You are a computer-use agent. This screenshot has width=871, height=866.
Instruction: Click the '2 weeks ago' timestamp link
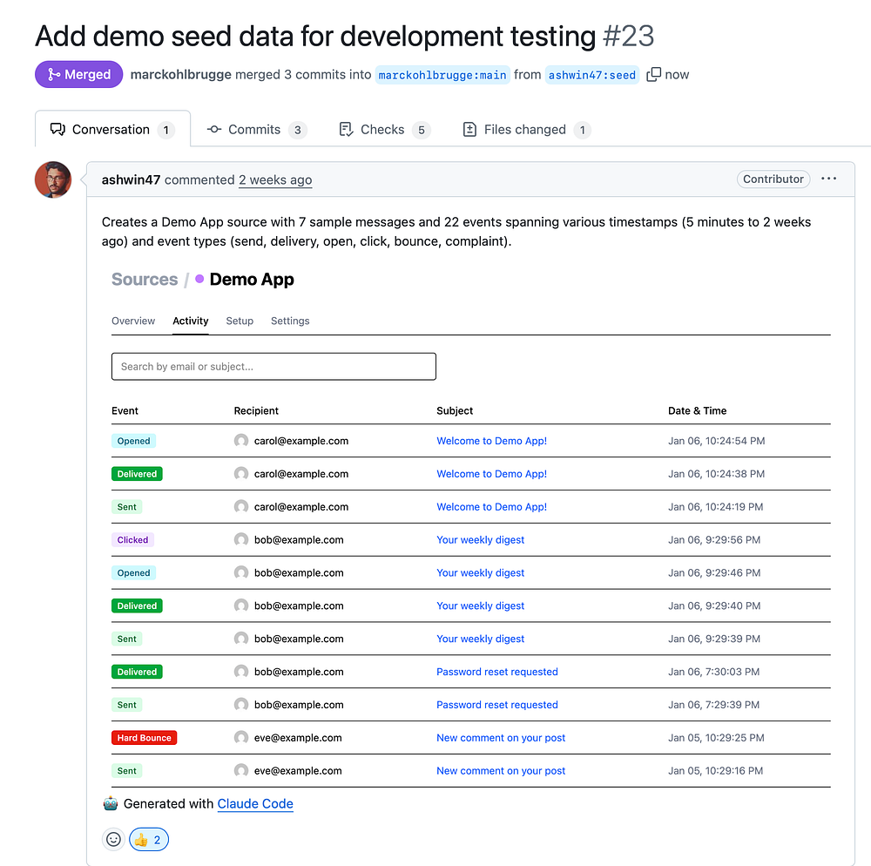click(x=275, y=180)
